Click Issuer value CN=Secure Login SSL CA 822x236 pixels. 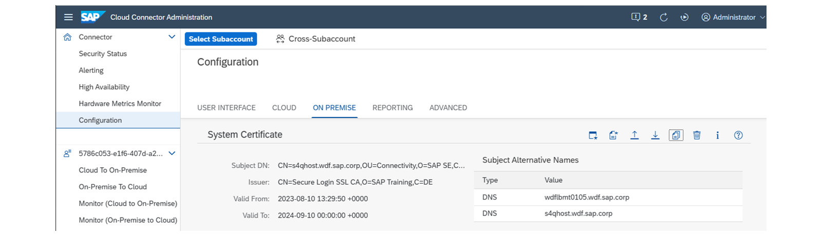coord(355,182)
